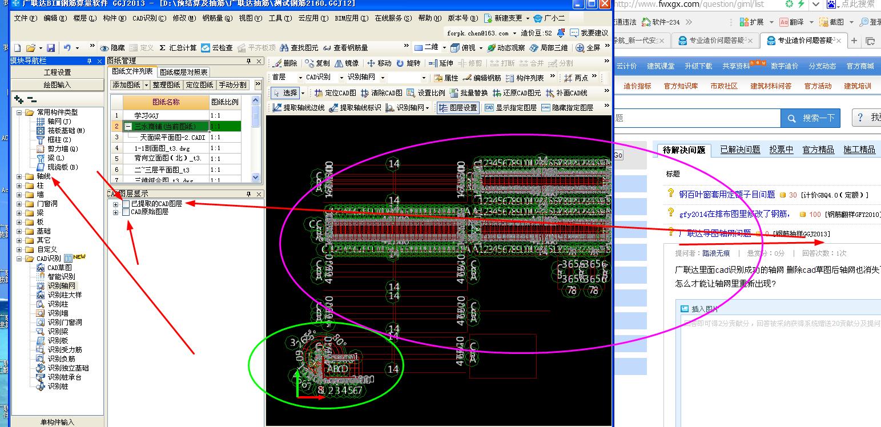Viewport: 881px width, 427px height.
Task: Click the 镜像 mirror tool
Action: coord(347,63)
